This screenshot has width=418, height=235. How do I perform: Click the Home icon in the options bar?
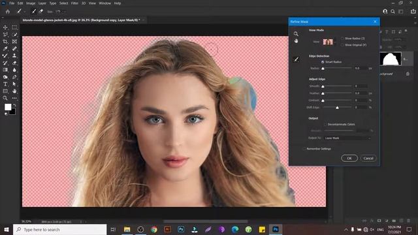(8, 12)
